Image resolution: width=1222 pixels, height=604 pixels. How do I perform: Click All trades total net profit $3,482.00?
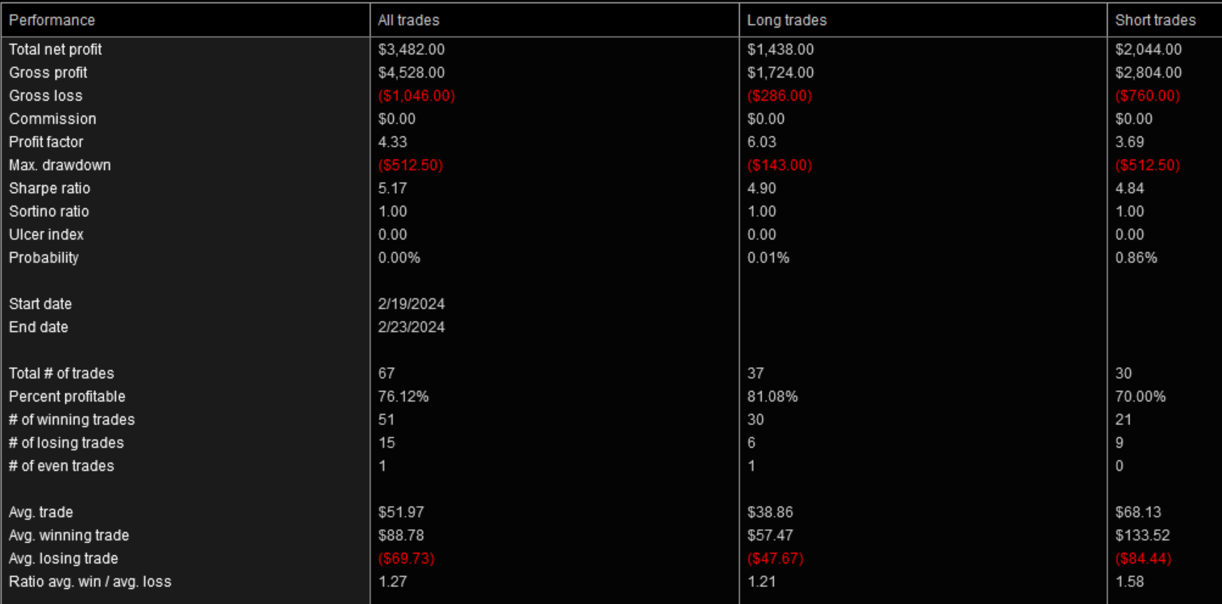click(411, 49)
